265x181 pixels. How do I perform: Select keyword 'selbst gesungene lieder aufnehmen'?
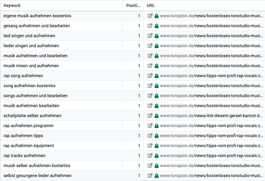click(37, 176)
